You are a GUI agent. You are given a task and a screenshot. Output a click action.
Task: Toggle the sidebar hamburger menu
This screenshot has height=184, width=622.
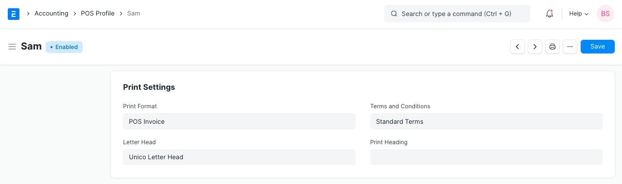[x=12, y=47]
